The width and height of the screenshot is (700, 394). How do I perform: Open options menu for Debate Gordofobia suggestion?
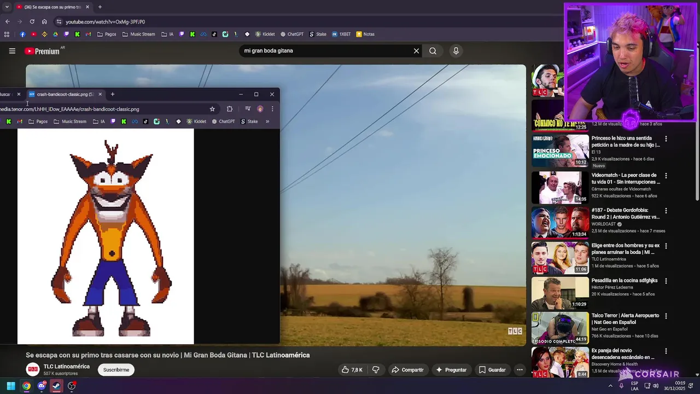[666, 211]
